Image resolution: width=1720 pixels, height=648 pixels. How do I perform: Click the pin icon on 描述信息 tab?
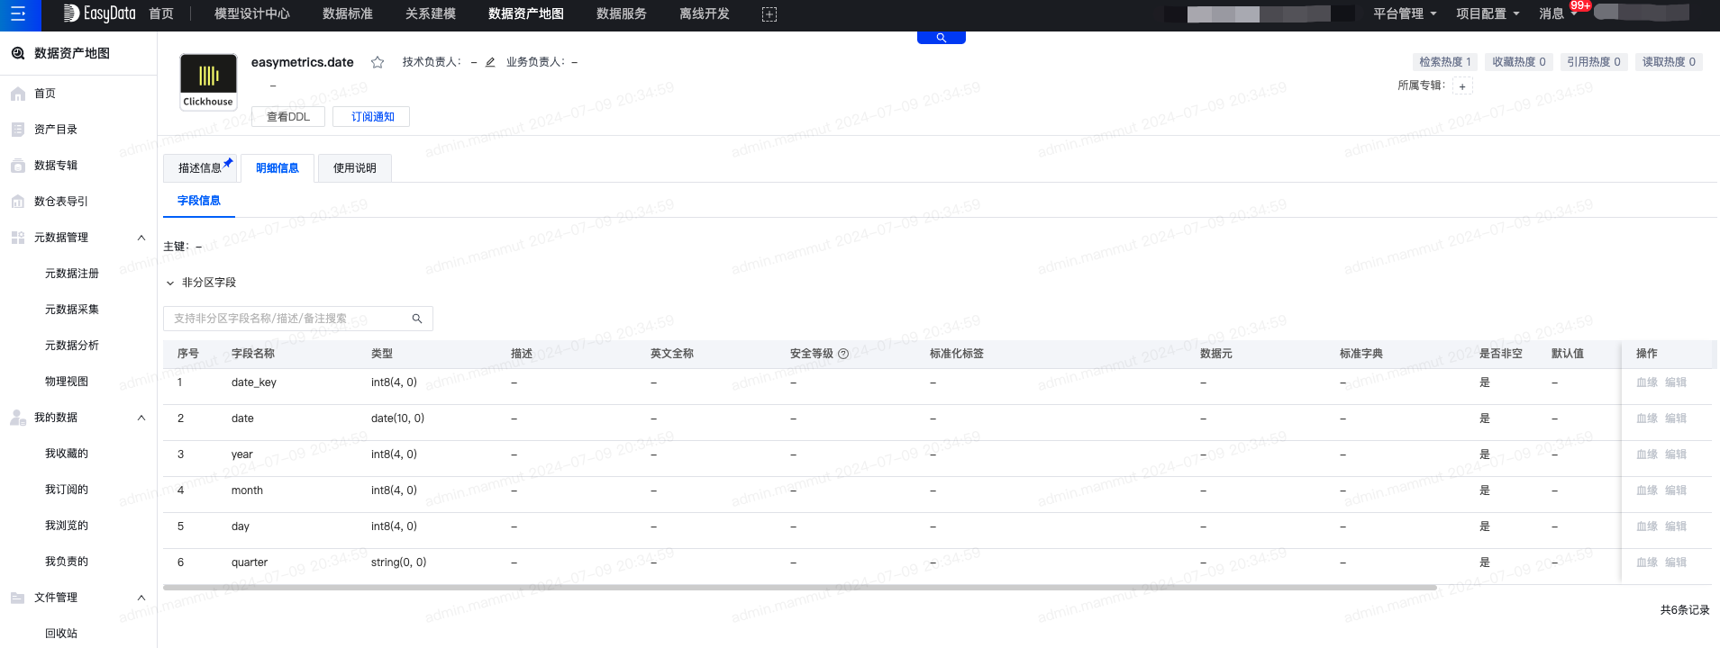point(228,163)
